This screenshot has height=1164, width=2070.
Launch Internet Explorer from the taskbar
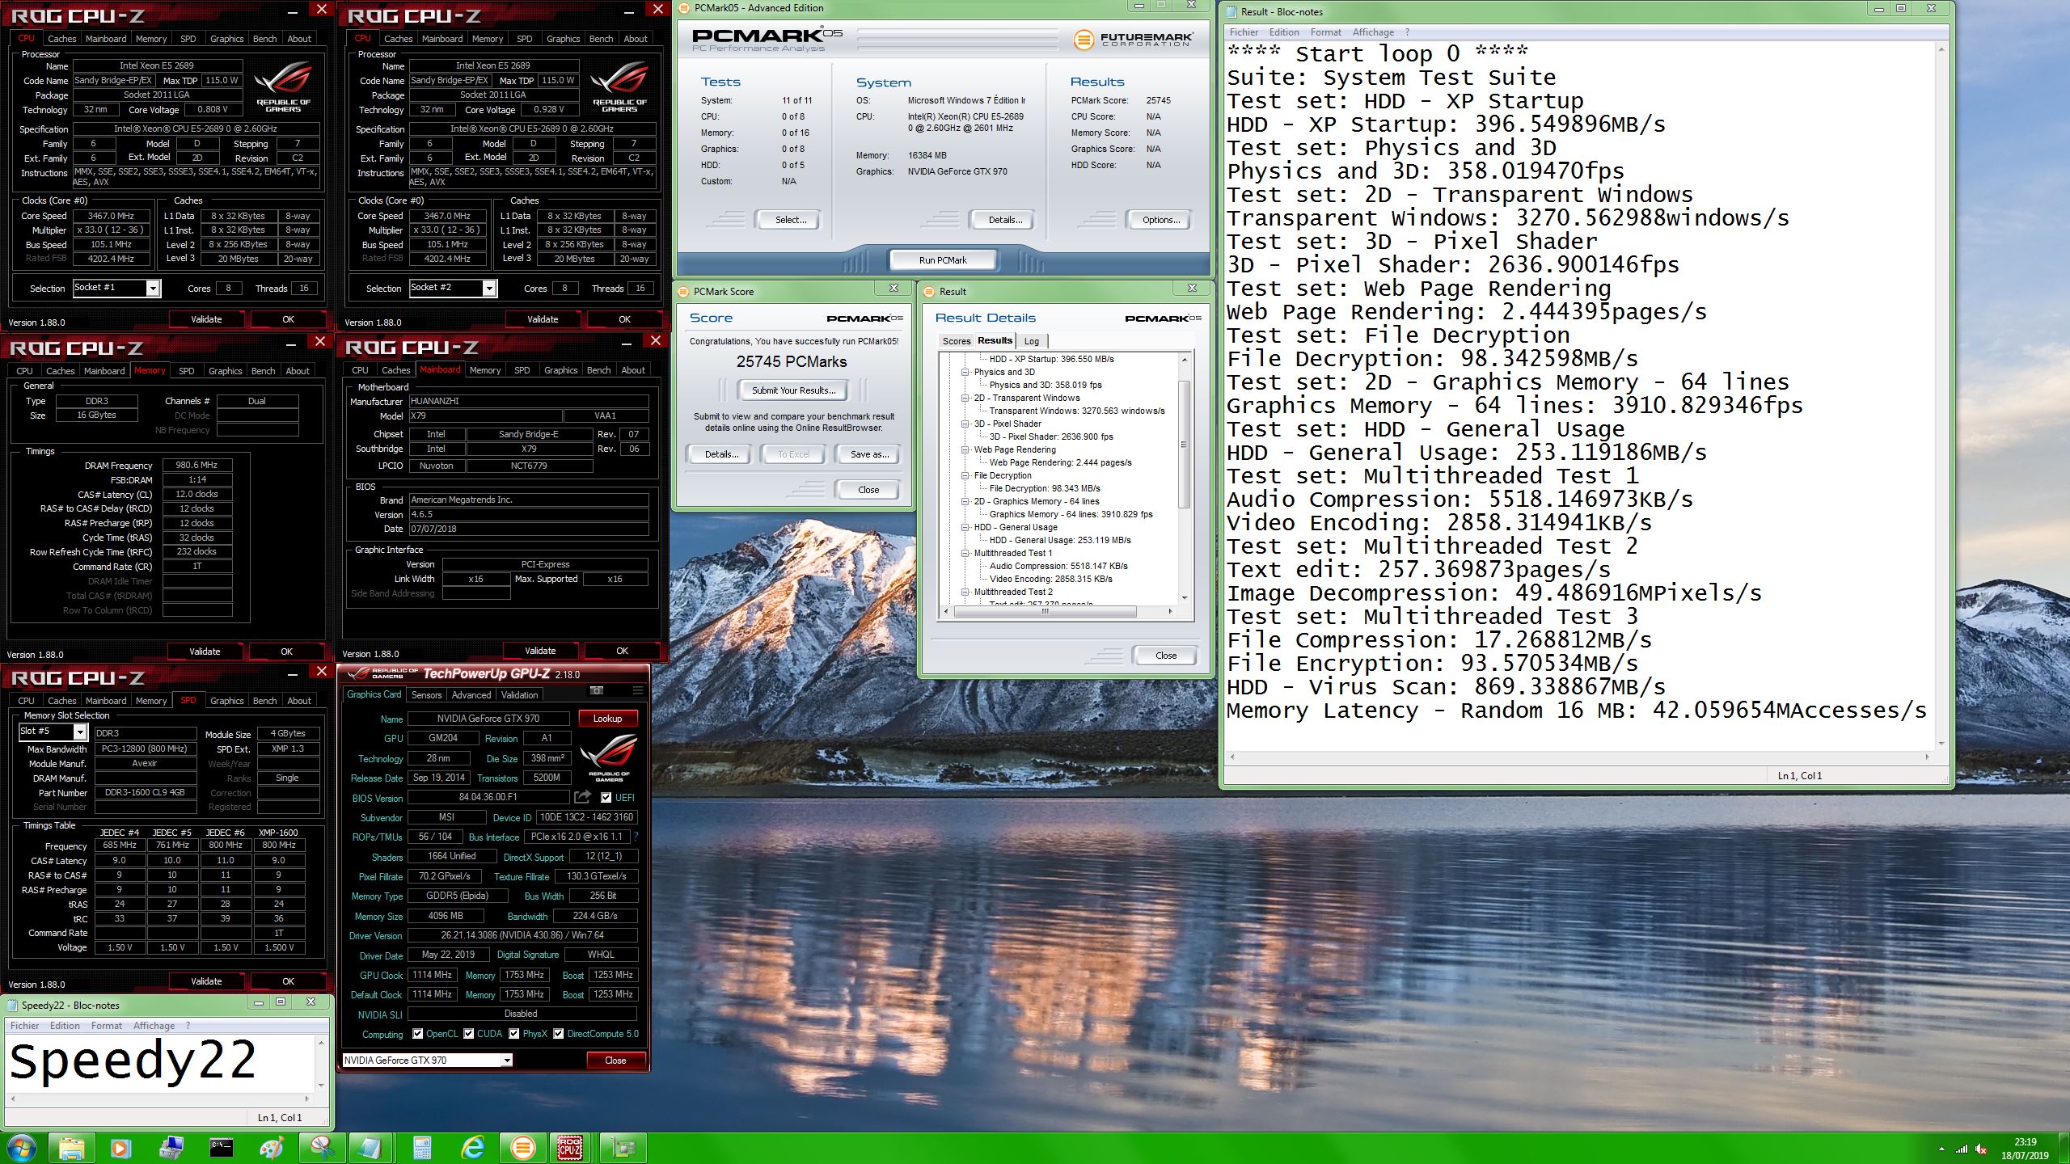tap(472, 1148)
